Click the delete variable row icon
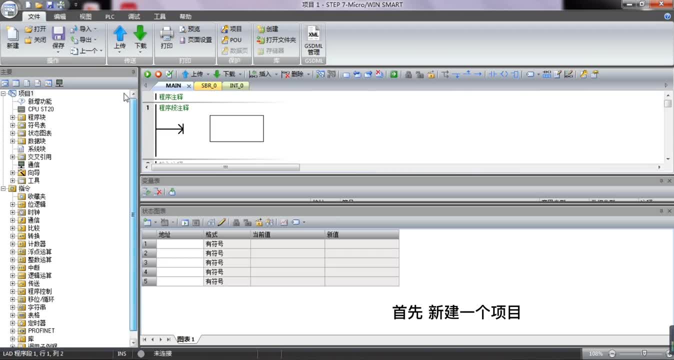The width and height of the screenshot is (674, 360). click(x=157, y=192)
